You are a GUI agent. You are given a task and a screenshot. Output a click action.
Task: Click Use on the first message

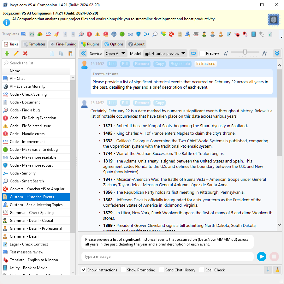coord(112,64)
